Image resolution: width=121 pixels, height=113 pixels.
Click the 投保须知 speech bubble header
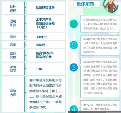(86, 4)
